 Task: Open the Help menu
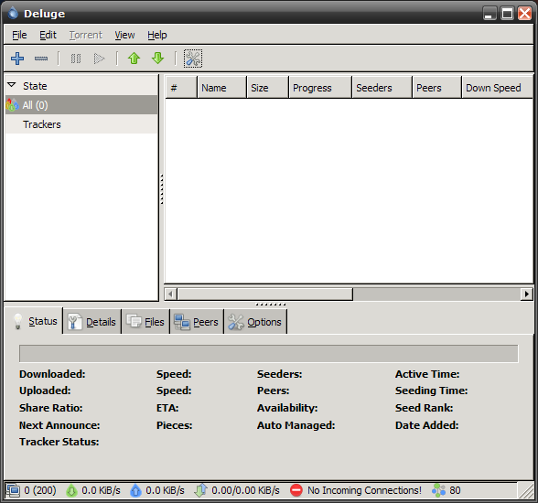tap(157, 35)
